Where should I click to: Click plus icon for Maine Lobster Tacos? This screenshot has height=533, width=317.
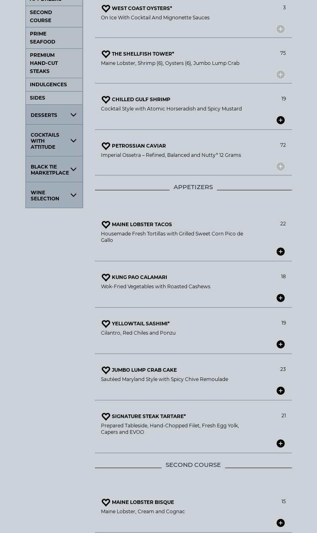coord(281,252)
